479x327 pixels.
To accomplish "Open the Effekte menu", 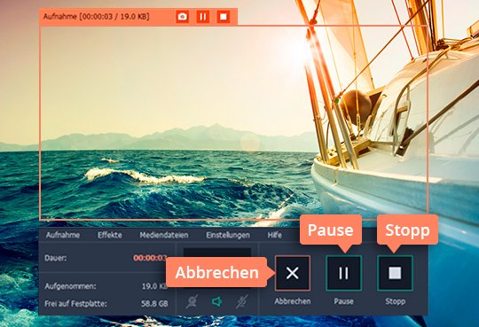I will [110, 235].
